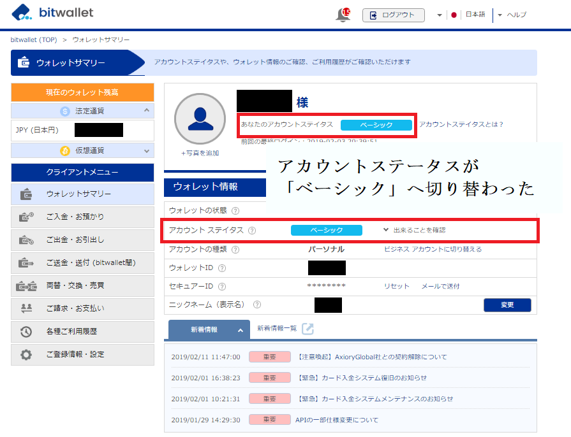Open カード入金システムメンテナンスのお知らせ notice

tap(375, 399)
